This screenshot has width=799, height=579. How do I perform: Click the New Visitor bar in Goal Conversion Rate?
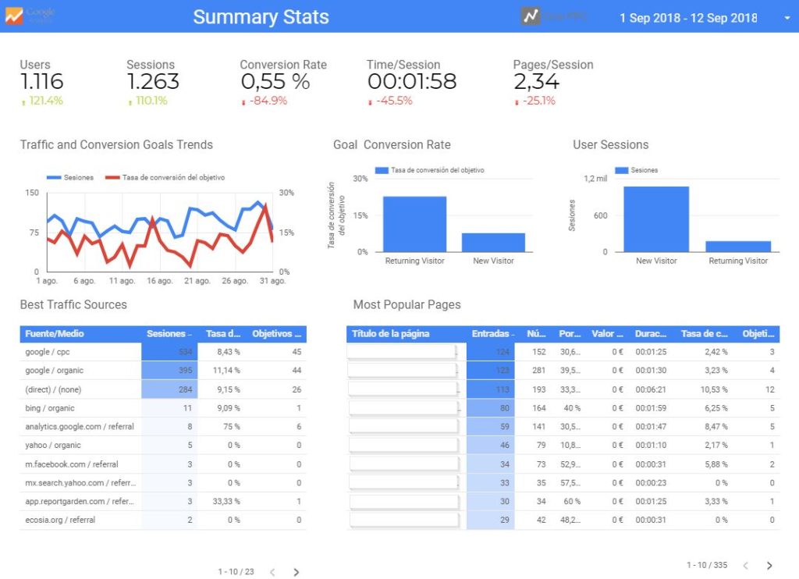[493, 243]
